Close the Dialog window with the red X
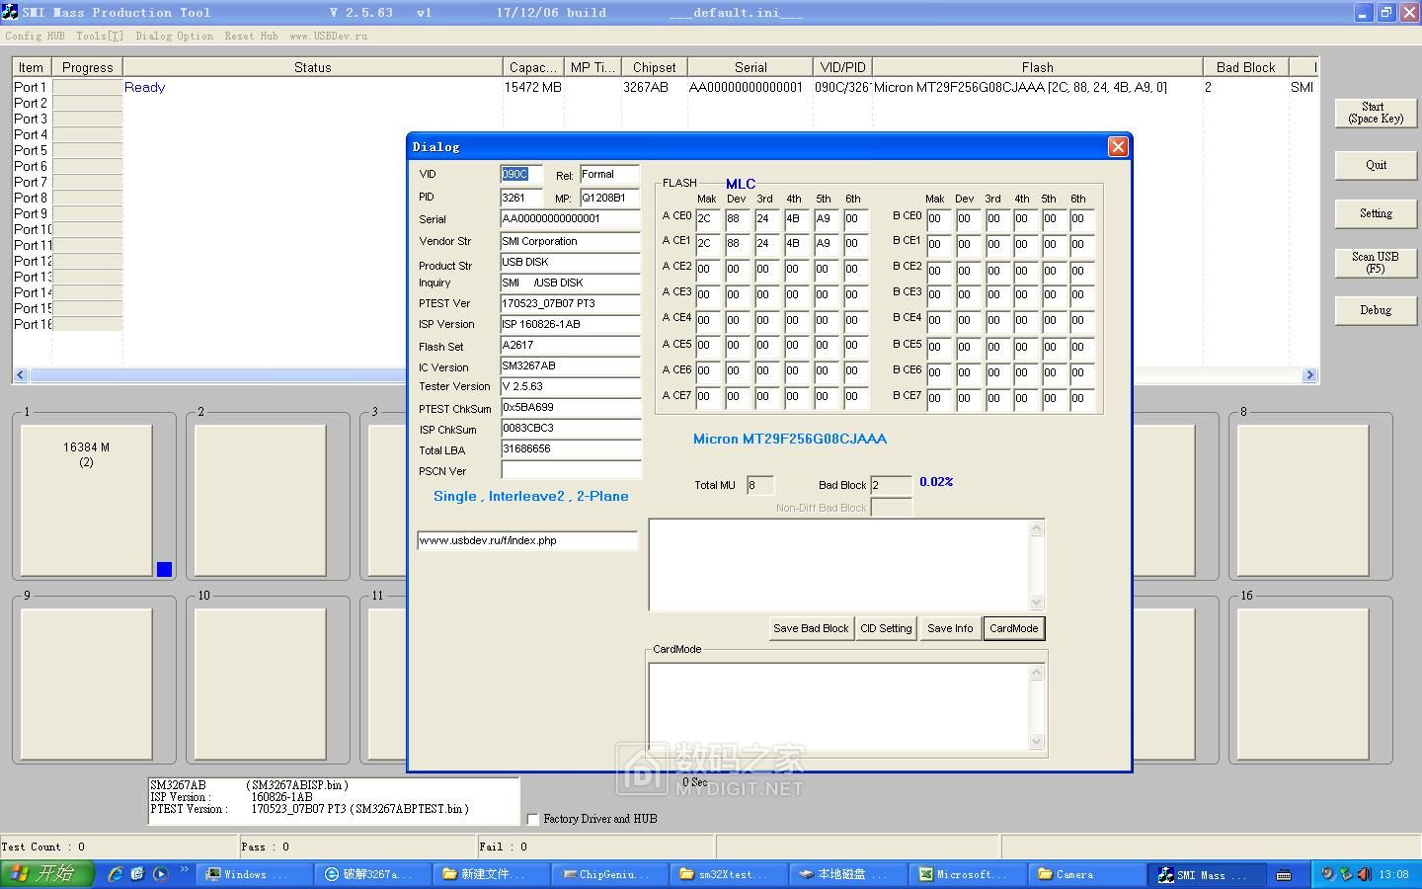The height and width of the screenshot is (889, 1422). coord(1118,146)
